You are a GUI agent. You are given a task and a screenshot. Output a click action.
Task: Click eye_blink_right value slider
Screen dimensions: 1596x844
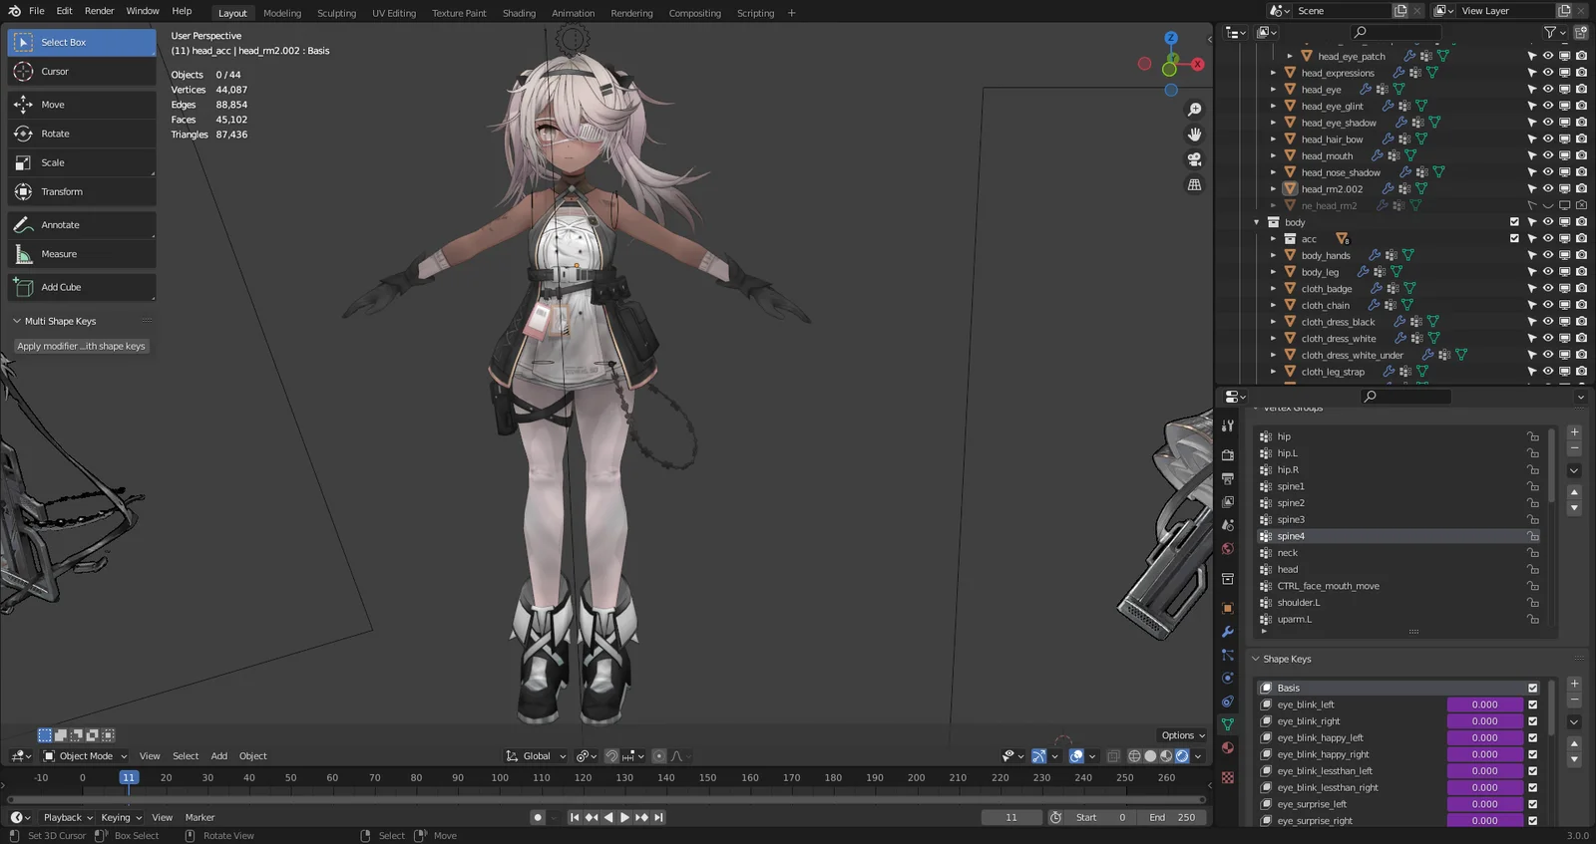click(x=1484, y=721)
